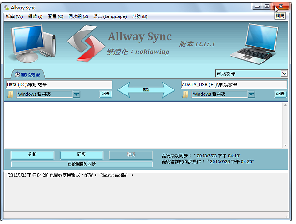Click the 同步 synchronize button
The height and width of the screenshot is (224, 296).
point(82,155)
